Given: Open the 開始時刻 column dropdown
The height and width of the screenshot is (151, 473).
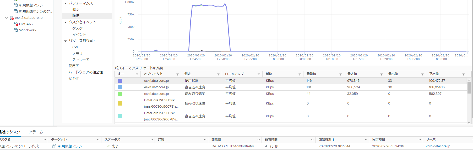Looking at the screenshot, I should [x=366, y=140].
